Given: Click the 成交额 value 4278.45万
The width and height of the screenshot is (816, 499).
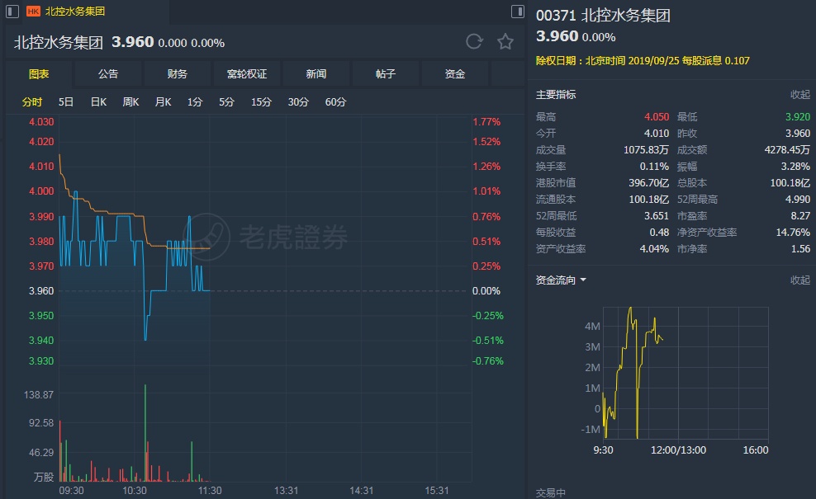Looking at the screenshot, I should tap(787, 150).
